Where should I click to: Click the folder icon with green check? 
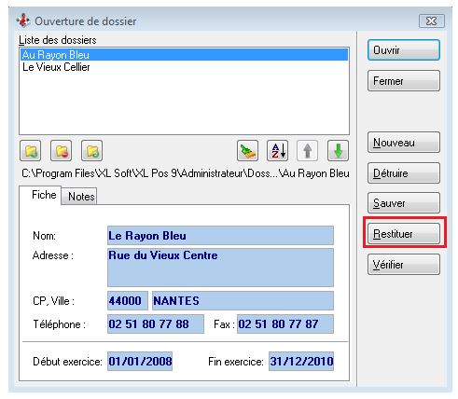[x=92, y=151]
